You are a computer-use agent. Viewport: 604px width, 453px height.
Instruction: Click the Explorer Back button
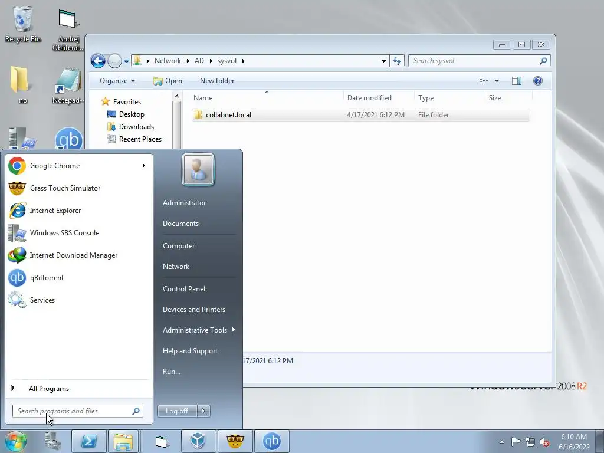(98, 61)
